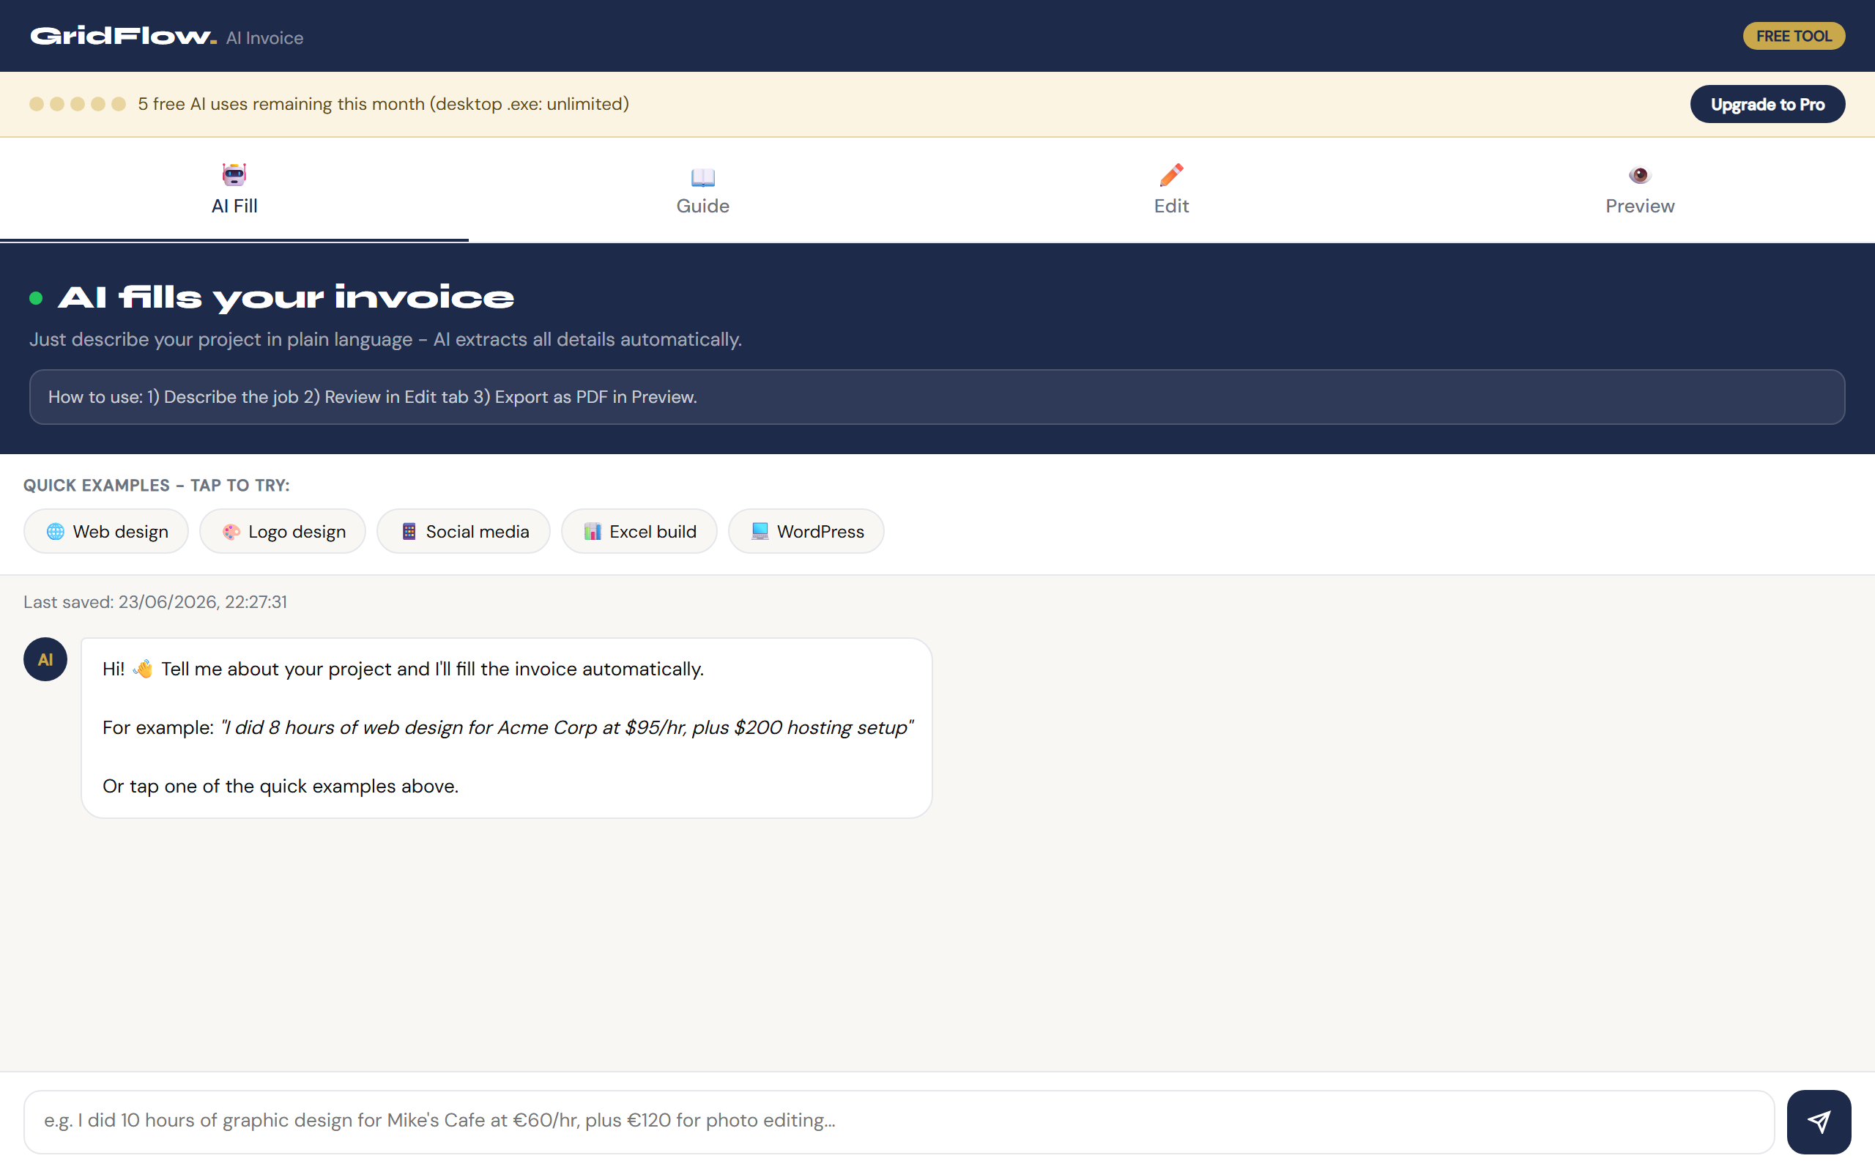This screenshot has width=1875, height=1172.
Task: Click the Upgrade to Pro button
Action: (x=1767, y=104)
